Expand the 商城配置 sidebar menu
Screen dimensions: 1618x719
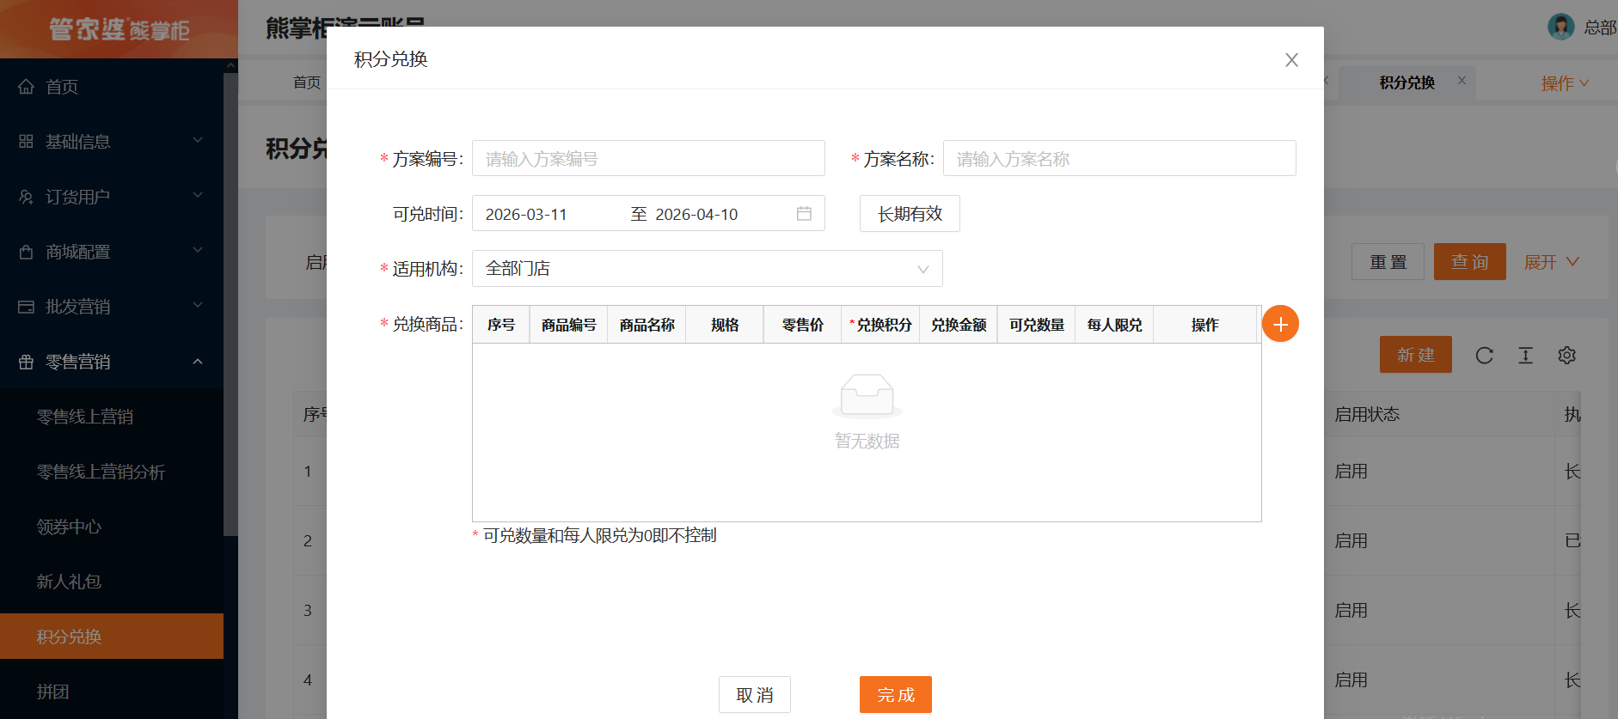(112, 252)
